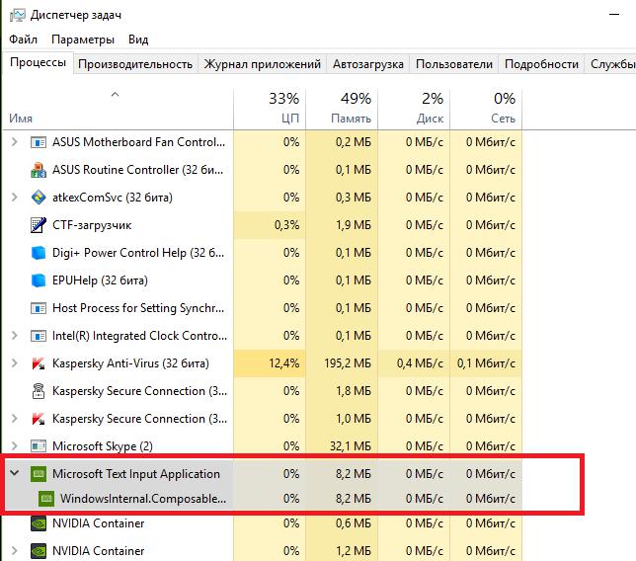Select the ASUS Routine Controller process name
Image resolution: width=636 pixels, height=561 pixels.
click(x=138, y=170)
